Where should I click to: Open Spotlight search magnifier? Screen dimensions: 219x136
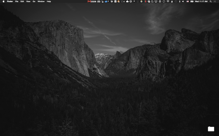pos(211,1)
